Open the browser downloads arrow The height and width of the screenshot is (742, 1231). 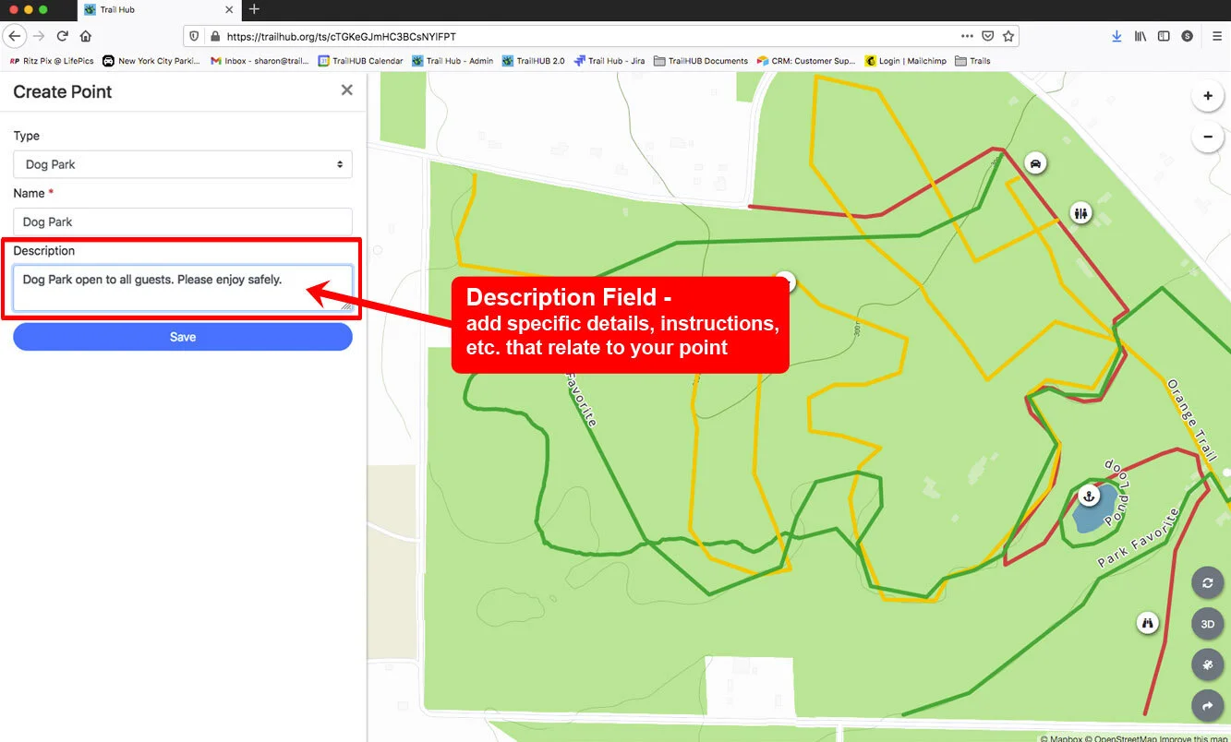pyautogui.click(x=1116, y=36)
